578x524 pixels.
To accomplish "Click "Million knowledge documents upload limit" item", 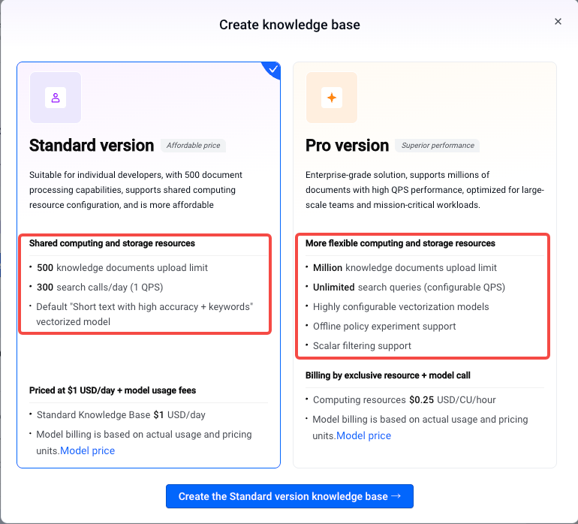I will point(405,267).
